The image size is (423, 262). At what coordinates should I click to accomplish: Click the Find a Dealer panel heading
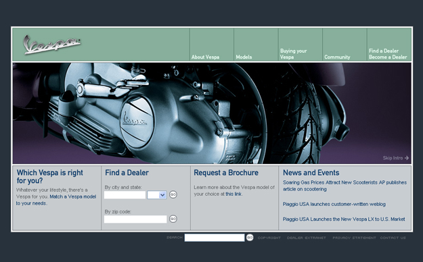click(x=127, y=173)
